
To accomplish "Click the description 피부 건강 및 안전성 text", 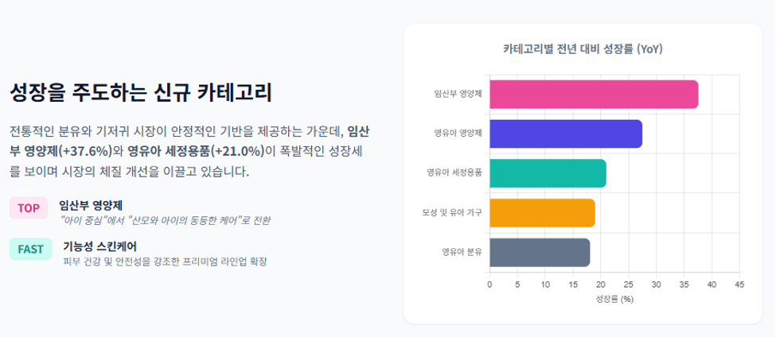I will [x=166, y=261].
